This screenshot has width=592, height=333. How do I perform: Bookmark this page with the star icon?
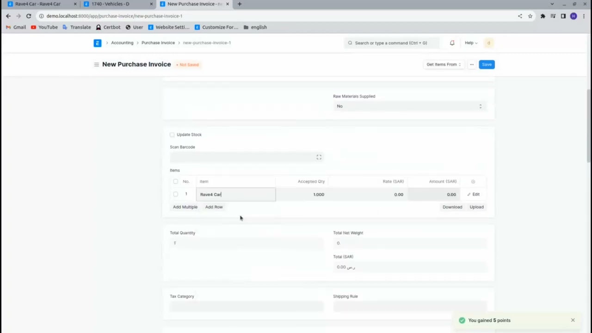(530, 16)
